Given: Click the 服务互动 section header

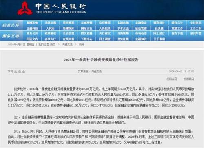Looking at the screenshot, I should tap(11, 36).
